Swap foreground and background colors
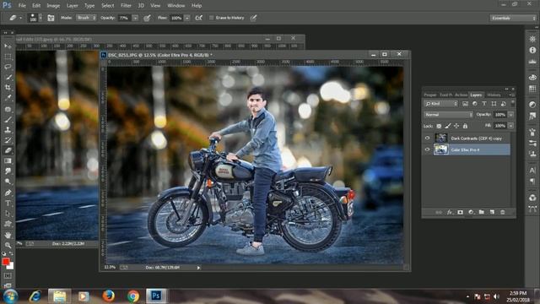This screenshot has height=304, width=540. coord(11,253)
